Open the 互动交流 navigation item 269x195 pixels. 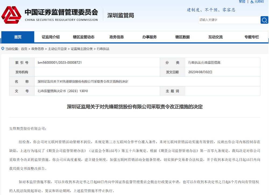tap(215, 37)
